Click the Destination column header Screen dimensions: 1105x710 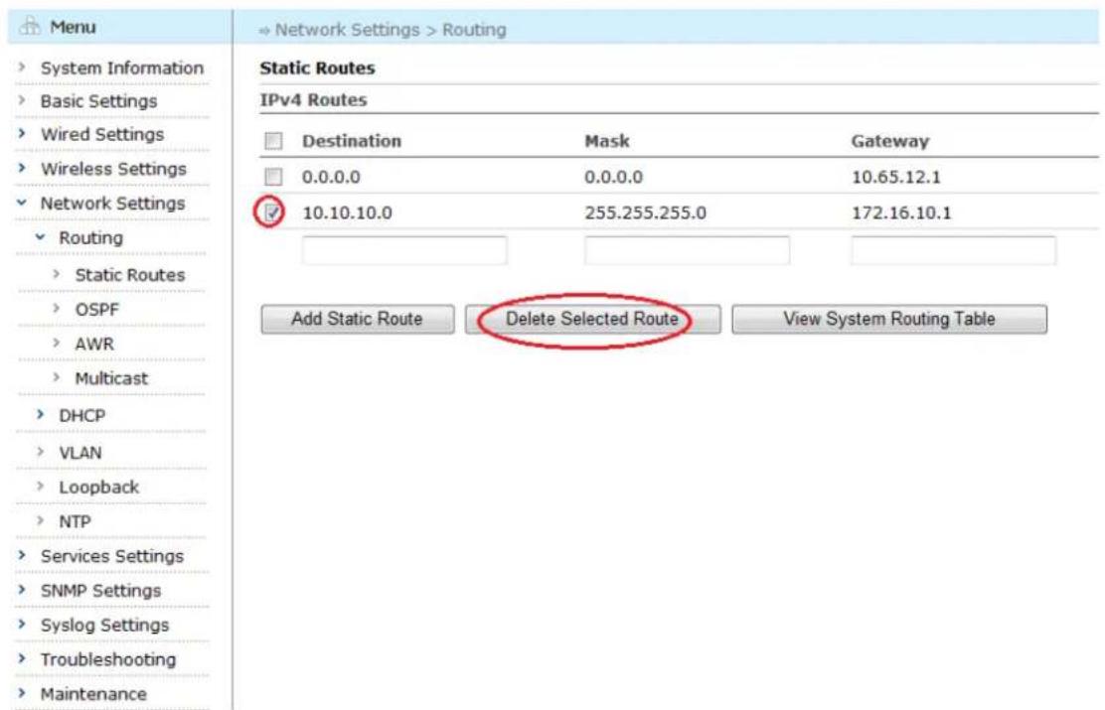[352, 141]
